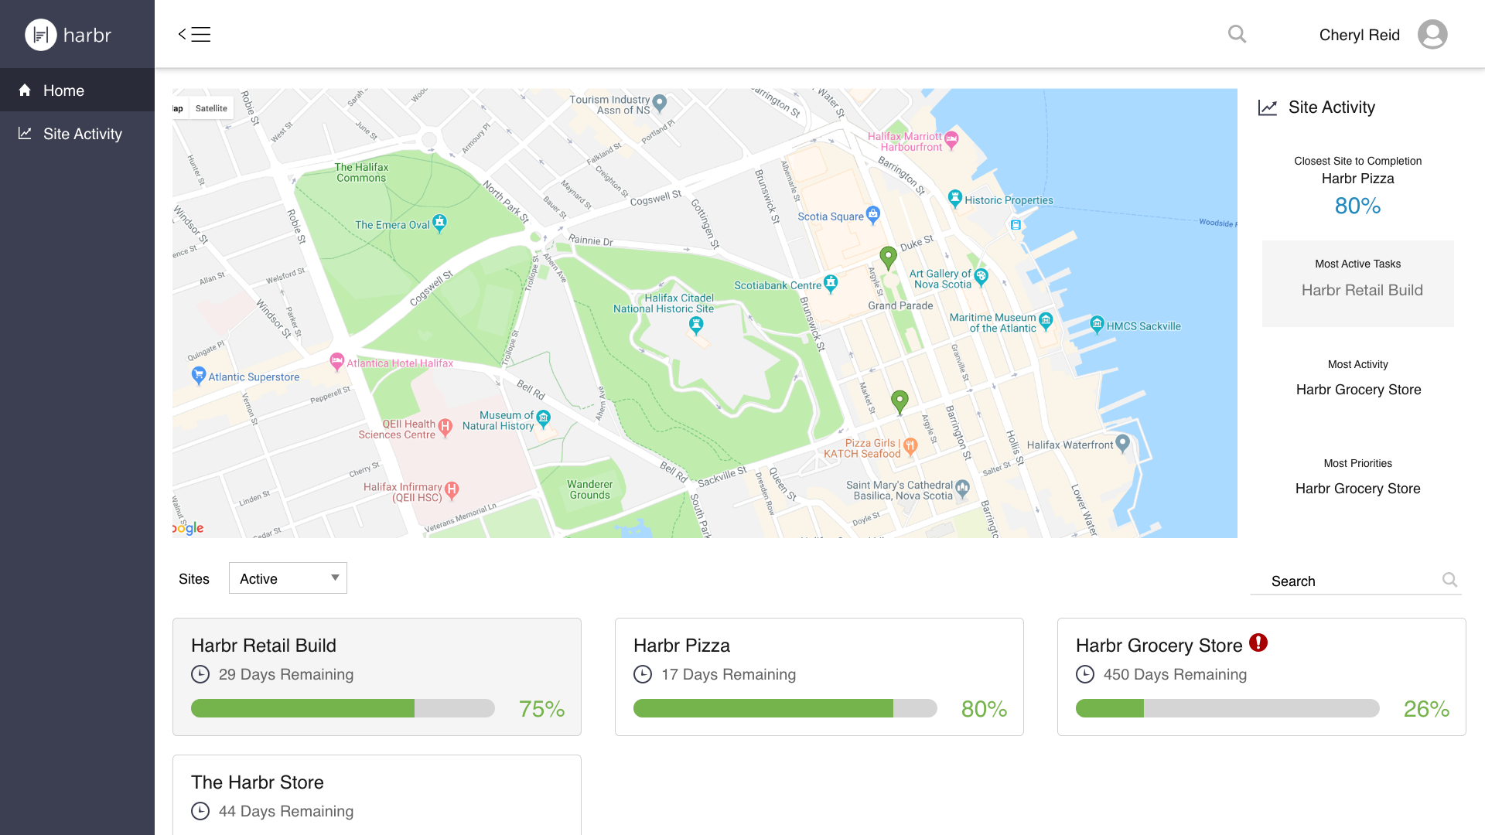
Task: Click HMCS Sackville map pin
Action: [x=1097, y=324]
